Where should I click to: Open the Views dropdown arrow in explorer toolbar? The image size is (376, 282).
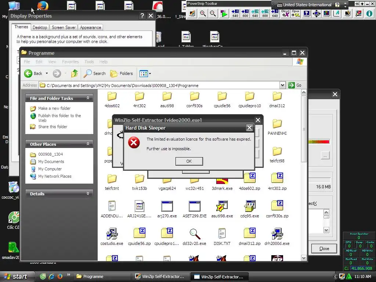coord(150,73)
